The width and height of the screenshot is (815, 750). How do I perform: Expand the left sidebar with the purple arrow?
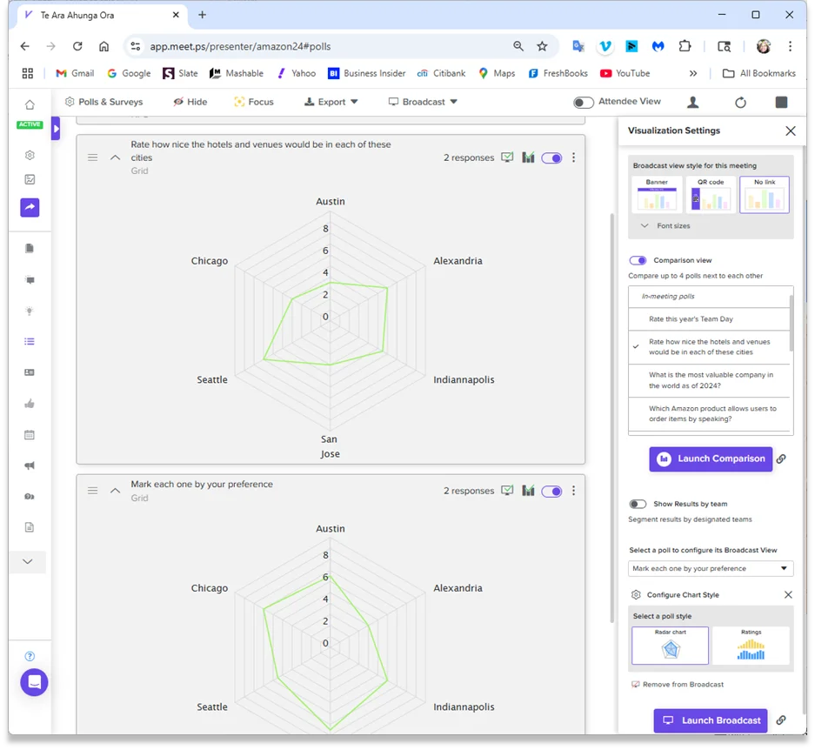[x=56, y=129]
